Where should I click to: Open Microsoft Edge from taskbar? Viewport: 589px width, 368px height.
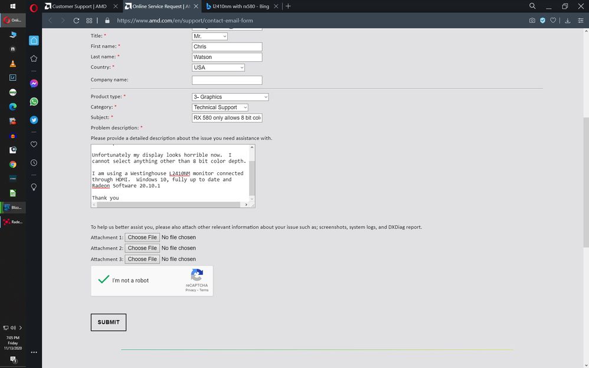coord(13,107)
